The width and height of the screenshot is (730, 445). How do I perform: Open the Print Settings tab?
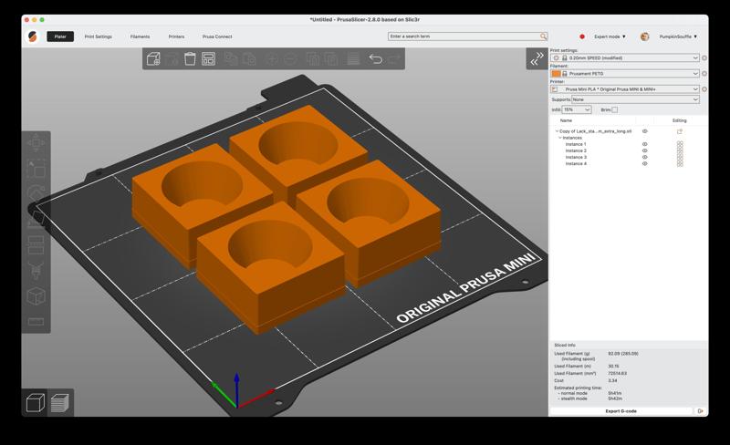[98, 36]
